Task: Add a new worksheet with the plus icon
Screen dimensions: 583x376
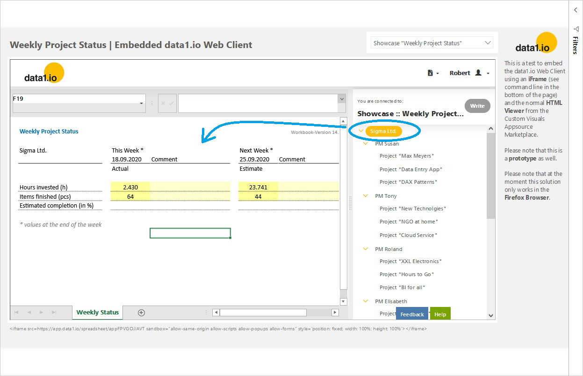Action: (141, 313)
